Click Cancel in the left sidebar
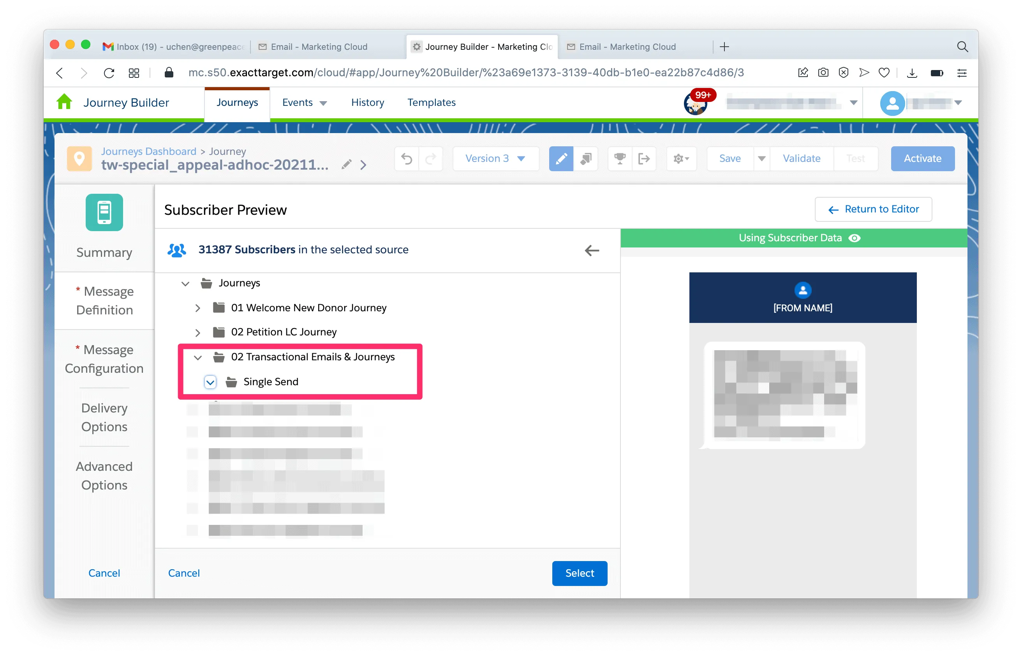The height and width of the screenshot is (656, 1022). coord(104,574)
